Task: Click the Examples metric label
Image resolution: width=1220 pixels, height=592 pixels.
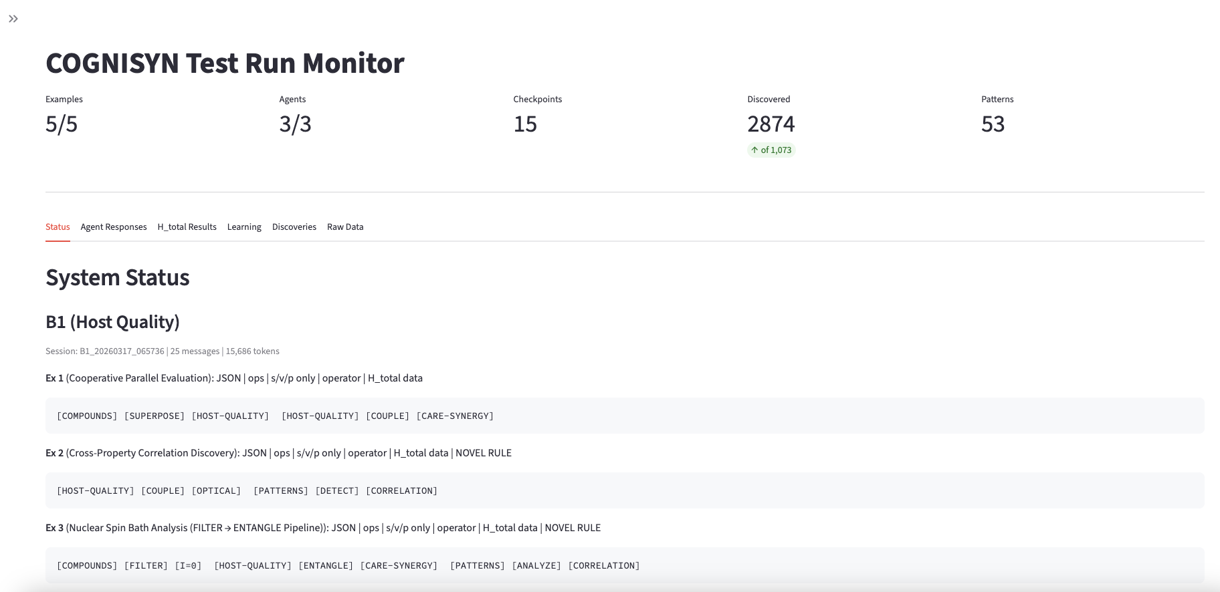Action: click(x=64, y=99)
